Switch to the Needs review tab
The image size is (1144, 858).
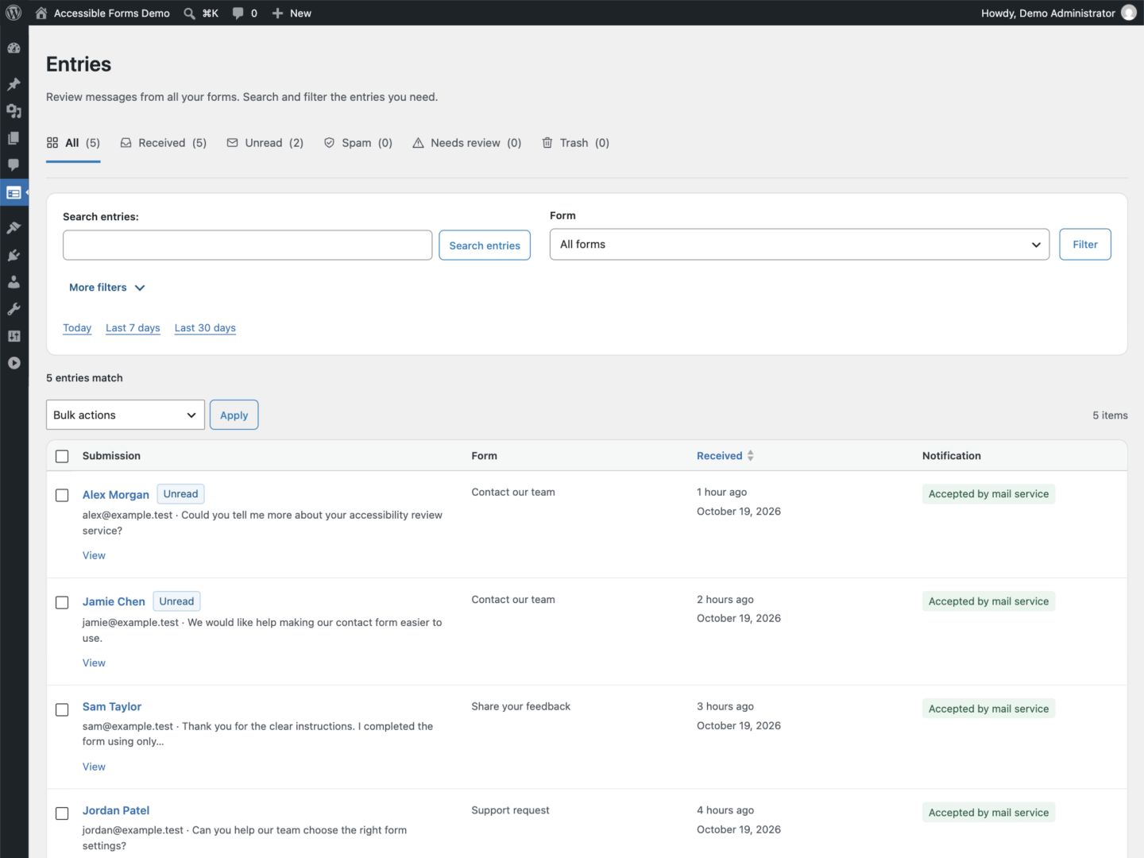pos(467,143)
